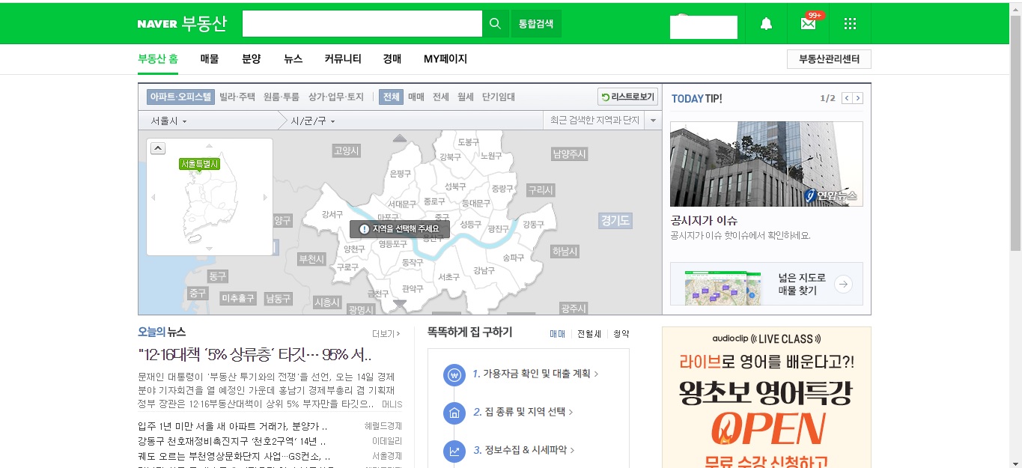Pan the map downward with the bottom arrow
The height and width of the screenshot is (468, 1022).
(x=400, y=303)
